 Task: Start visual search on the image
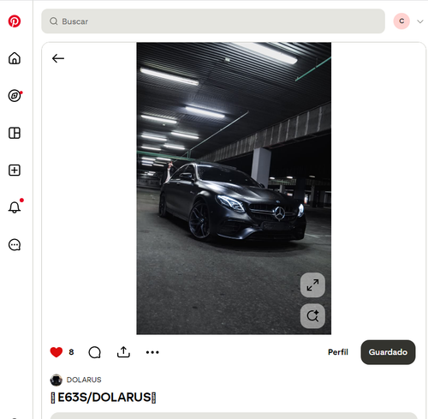tap(312, 316)
